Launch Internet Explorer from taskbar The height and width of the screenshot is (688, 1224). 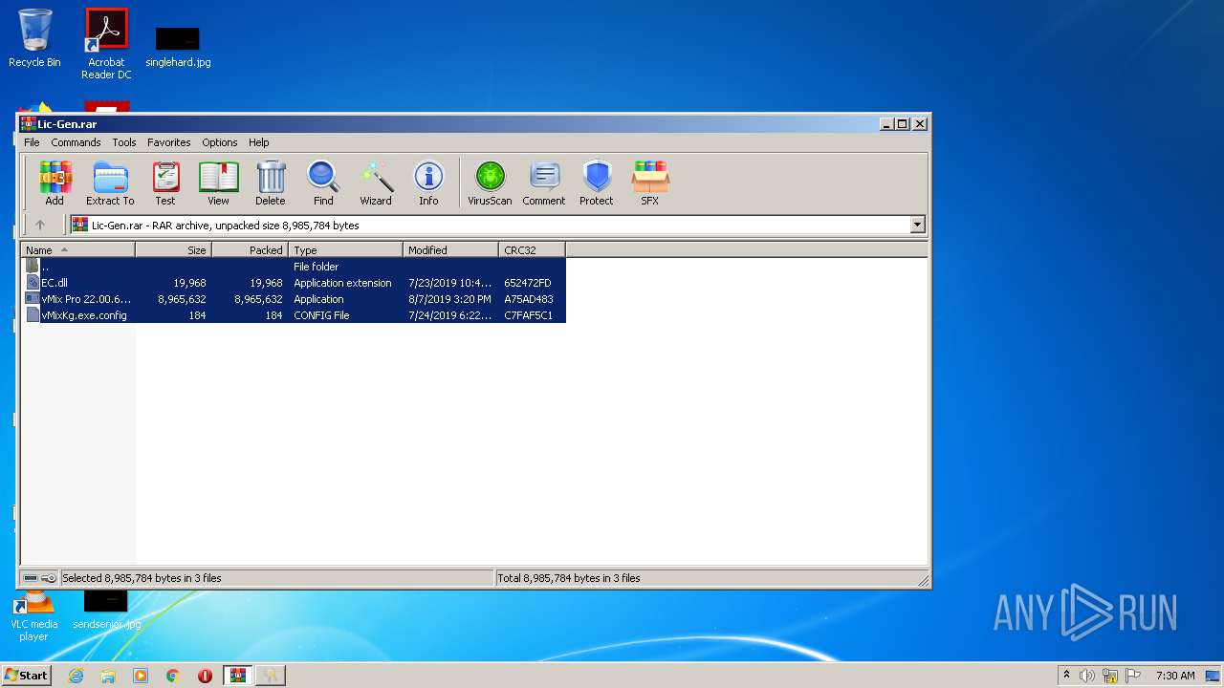pos(76,676)
